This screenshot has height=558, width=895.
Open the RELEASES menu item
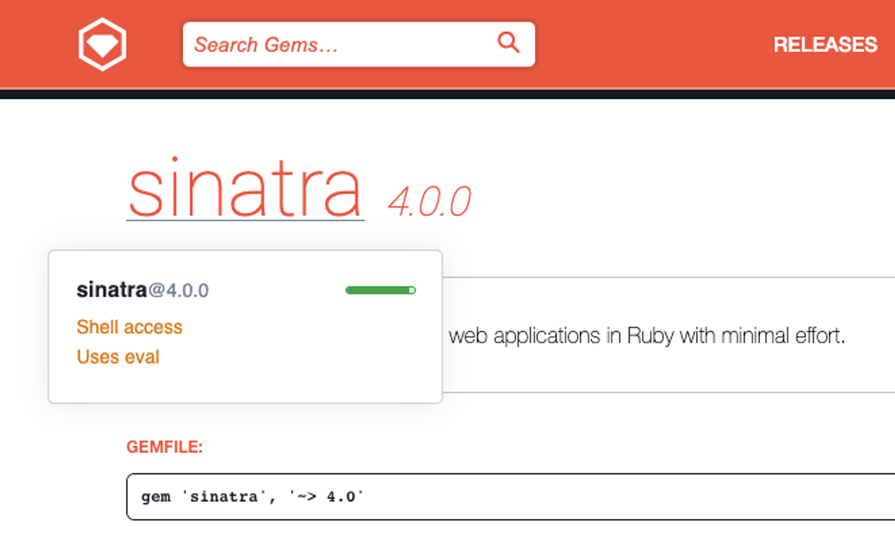pyautogui.click(x=825, y=45)
